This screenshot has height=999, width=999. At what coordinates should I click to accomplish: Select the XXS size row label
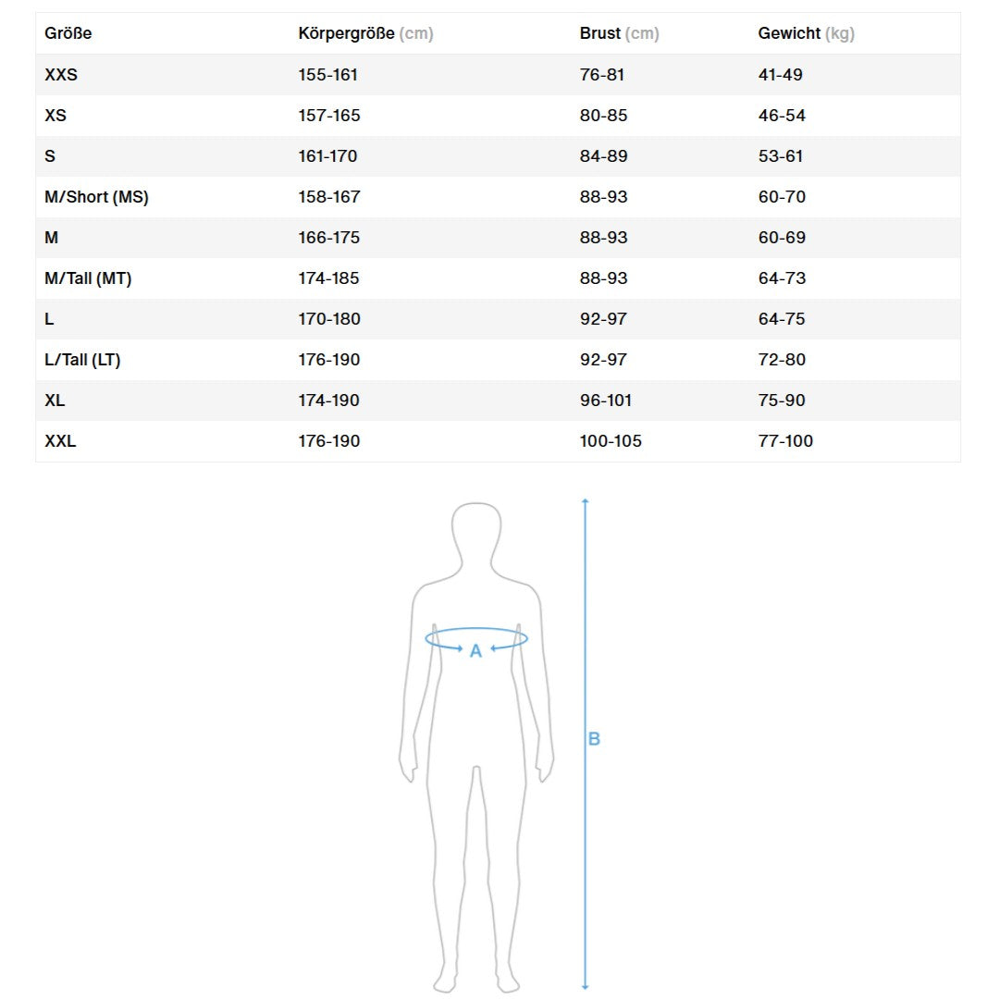point(61,75)
